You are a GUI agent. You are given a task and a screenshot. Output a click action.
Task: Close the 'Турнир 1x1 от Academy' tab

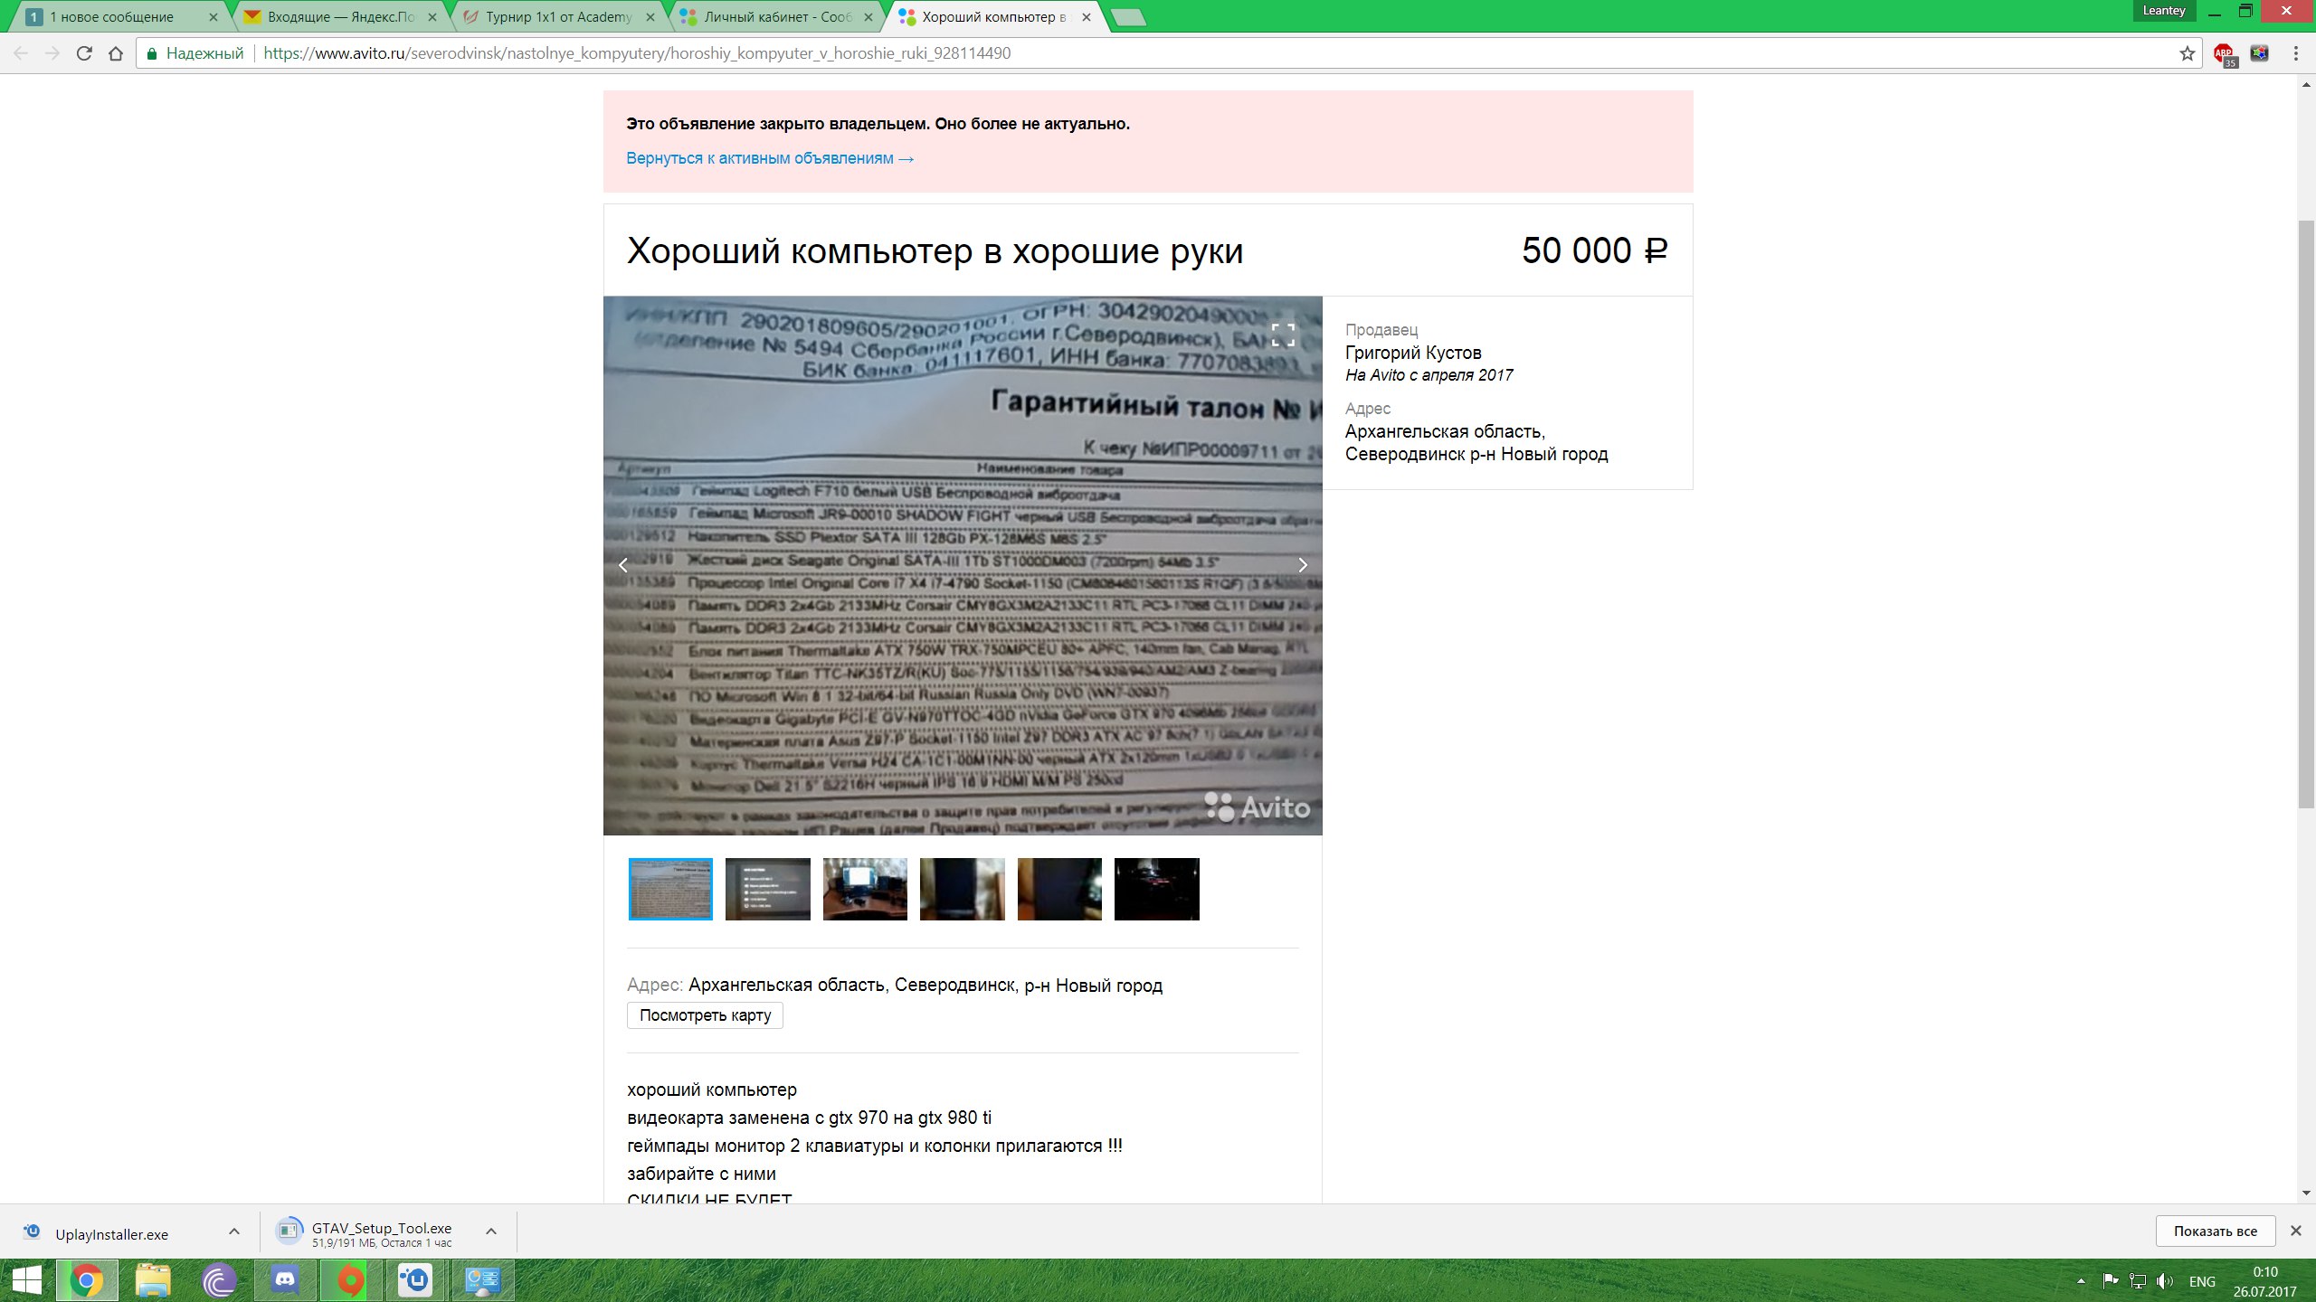pos(650,17)
